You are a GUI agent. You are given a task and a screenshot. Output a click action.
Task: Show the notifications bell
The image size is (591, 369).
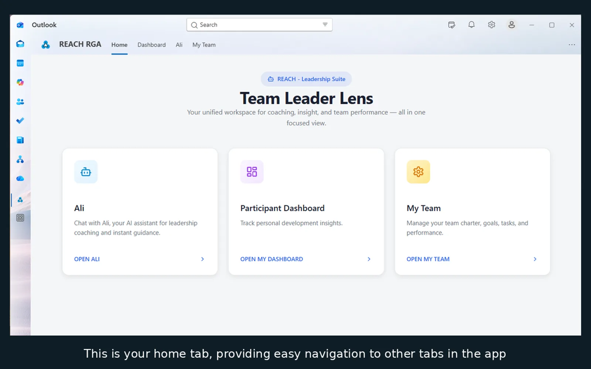[x=471, y=25]
